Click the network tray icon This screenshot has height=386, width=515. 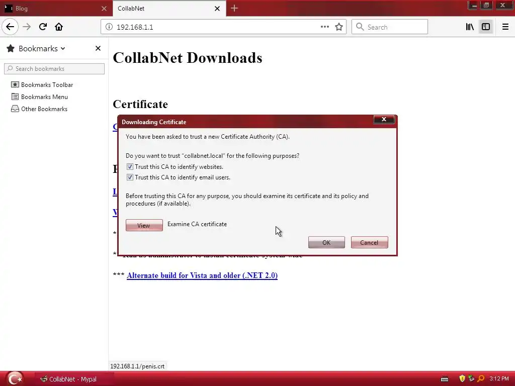pos(471,379)
